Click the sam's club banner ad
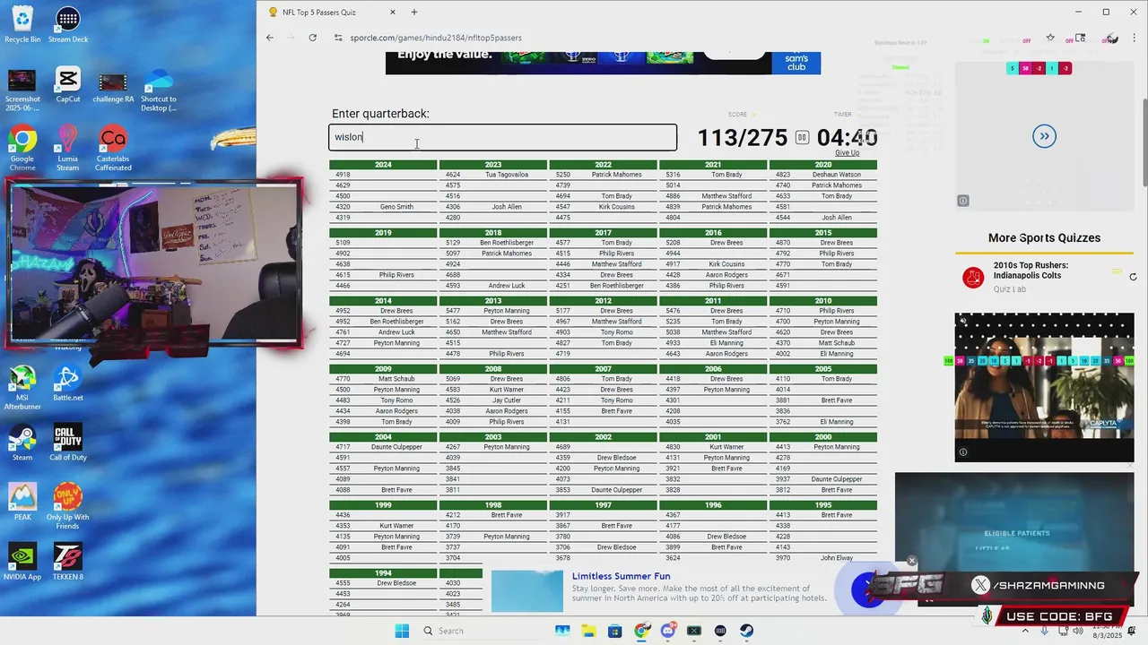1148x645 pixels. (x=603, y=63)
